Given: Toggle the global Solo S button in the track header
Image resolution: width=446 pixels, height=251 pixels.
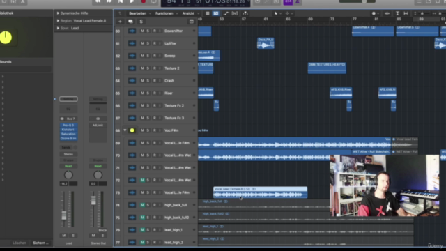Looking at the screenshot, I should click(x=141, y=22).
